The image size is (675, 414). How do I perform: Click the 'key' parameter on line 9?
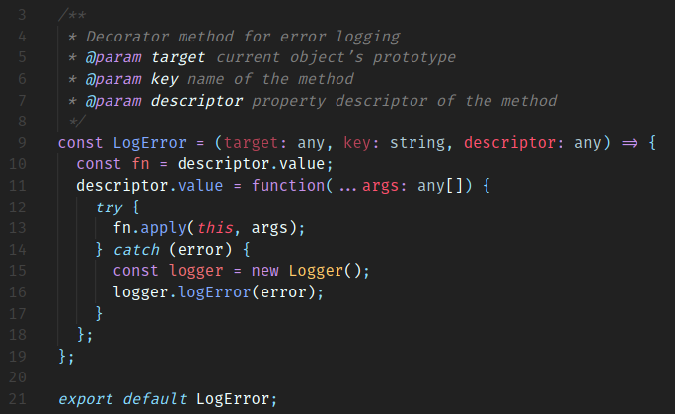tap(357, 143)
